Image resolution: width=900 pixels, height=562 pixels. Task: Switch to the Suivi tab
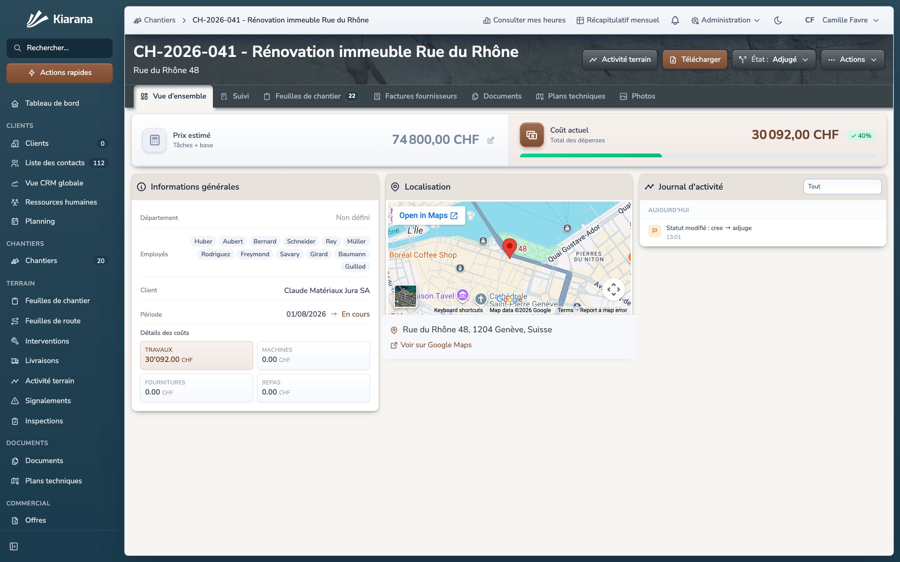pyautogui.click(x=235, y=96)
